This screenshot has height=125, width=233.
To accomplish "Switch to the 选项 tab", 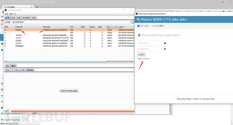I will point(34,18).
